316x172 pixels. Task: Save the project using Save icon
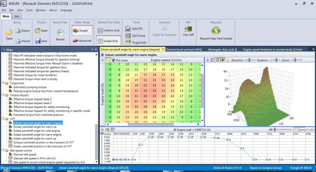[38, 41]
